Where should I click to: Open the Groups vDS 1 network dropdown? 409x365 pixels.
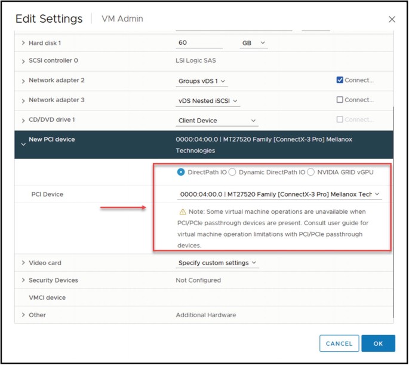pyautogui.click(x=202, y=81)
